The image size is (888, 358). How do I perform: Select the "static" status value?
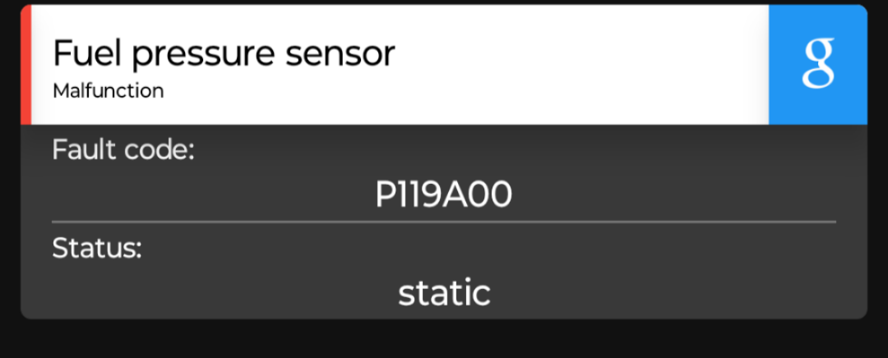coord(444,293)
